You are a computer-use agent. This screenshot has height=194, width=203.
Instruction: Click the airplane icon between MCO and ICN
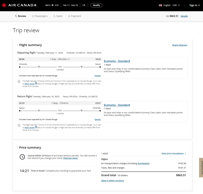pyautogui.click(x=52, y=5)
